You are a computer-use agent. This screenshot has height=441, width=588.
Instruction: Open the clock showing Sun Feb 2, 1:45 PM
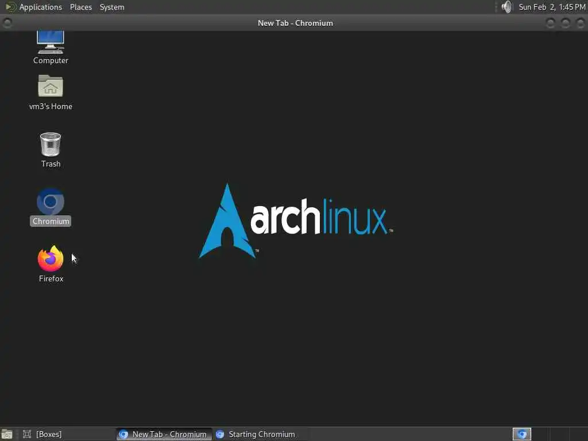552,7
